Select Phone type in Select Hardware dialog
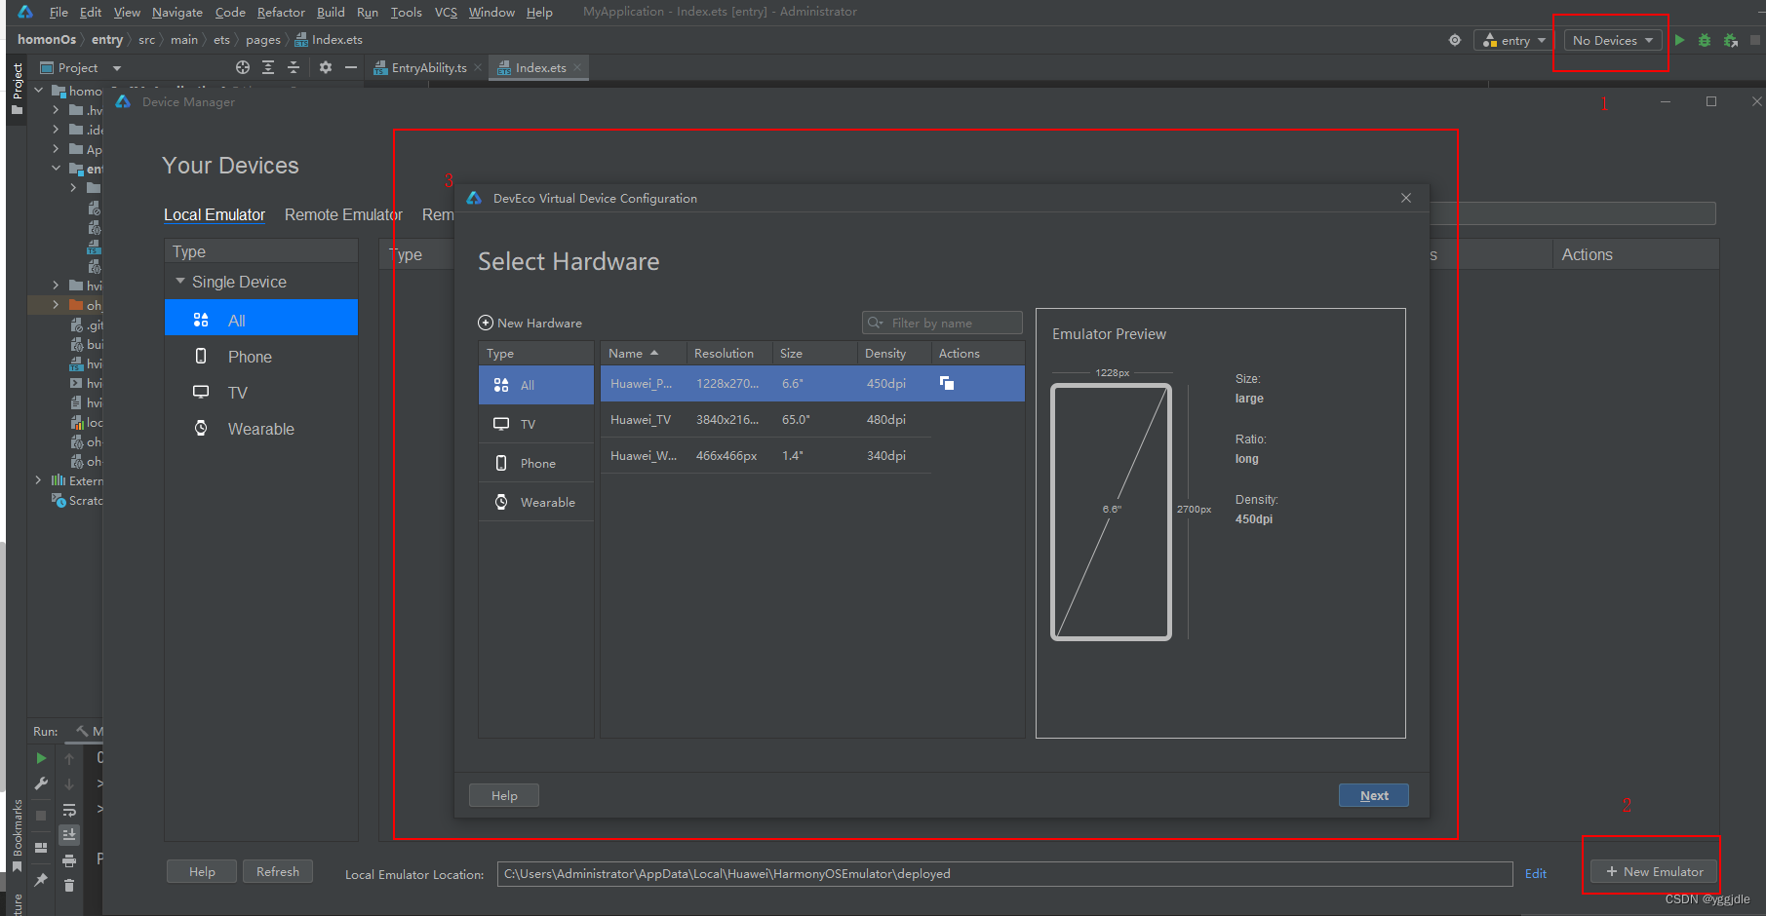Viewport: 1766px width, 916px height. click(536, 463)
